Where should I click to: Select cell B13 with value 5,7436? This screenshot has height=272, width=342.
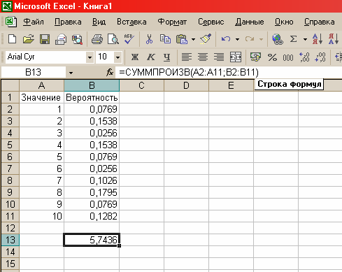pos(92,240)
